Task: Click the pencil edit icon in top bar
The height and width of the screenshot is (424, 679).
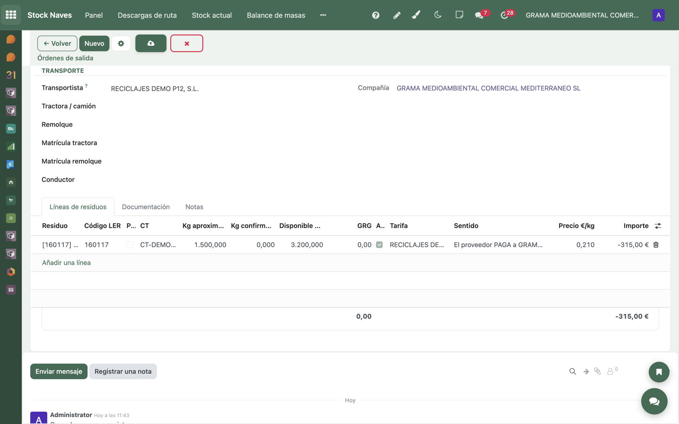Action: tap(397, 15)
